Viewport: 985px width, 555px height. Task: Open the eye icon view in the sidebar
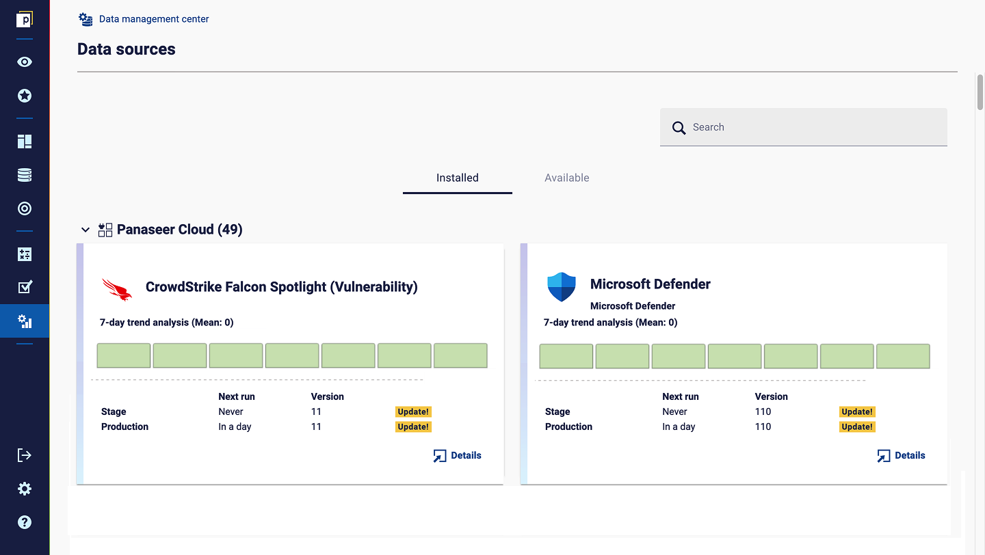pyautogui.click(x=25, y=62)
